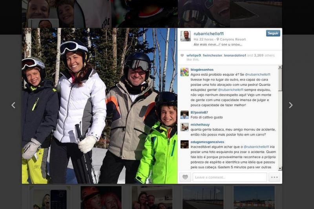
Task: Open the three-dots more options menu
Action: [x=274, y=177]
